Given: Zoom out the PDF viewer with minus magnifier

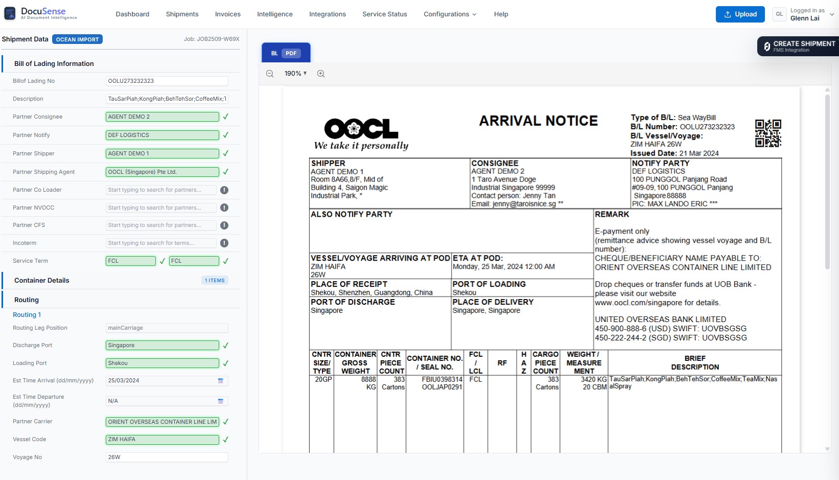Looking at the screenshot, I should (x=270, y=74).
